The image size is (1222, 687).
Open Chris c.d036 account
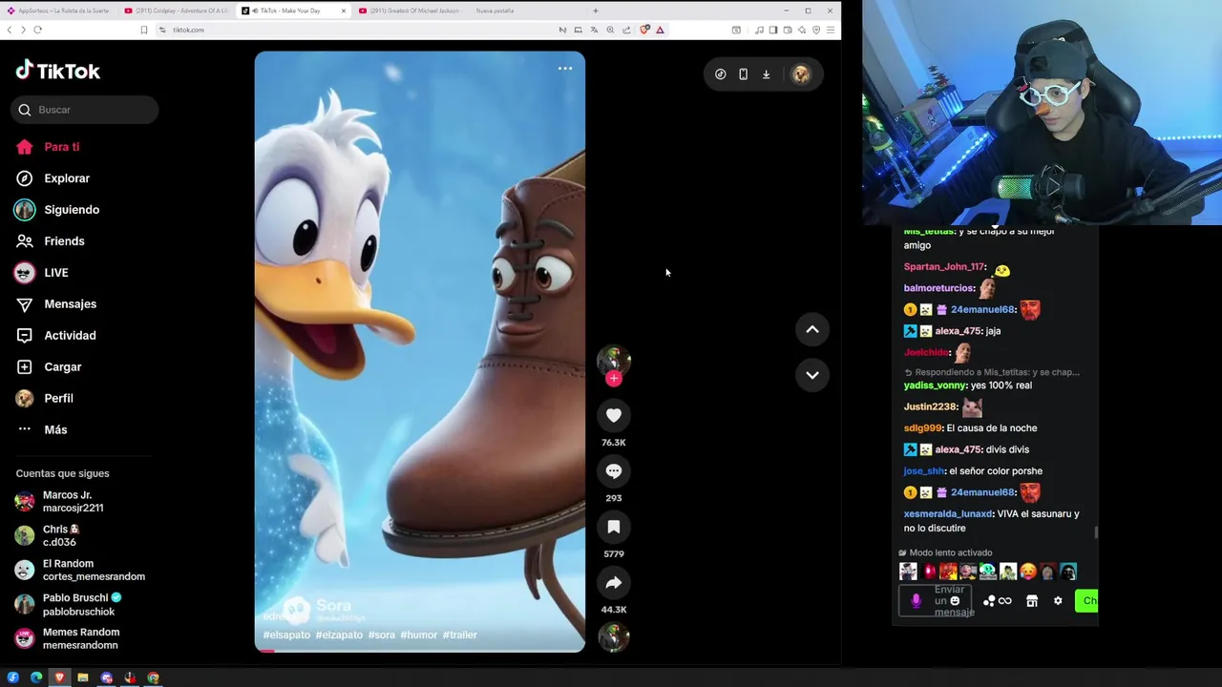tap(48, 536)
